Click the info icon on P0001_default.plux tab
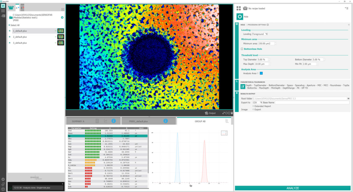This screenshot has width=353, height=192. (166, 121)
